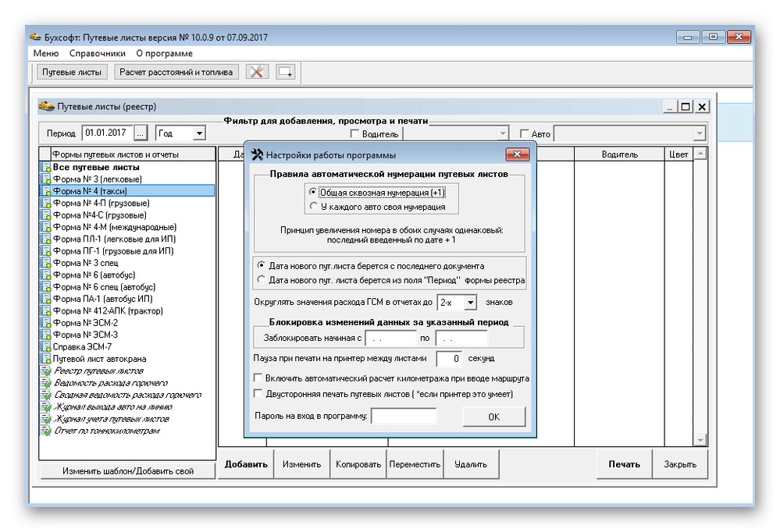The image size is (780, 532).
Task: Click icon beside Форма № 4-М (международные)
Action: (46, 227)
